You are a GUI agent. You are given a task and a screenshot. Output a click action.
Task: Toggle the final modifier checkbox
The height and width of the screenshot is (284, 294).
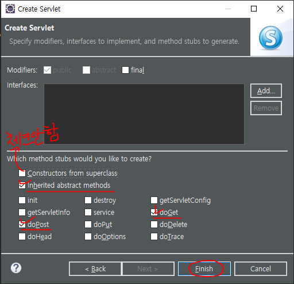pos(125,70)
